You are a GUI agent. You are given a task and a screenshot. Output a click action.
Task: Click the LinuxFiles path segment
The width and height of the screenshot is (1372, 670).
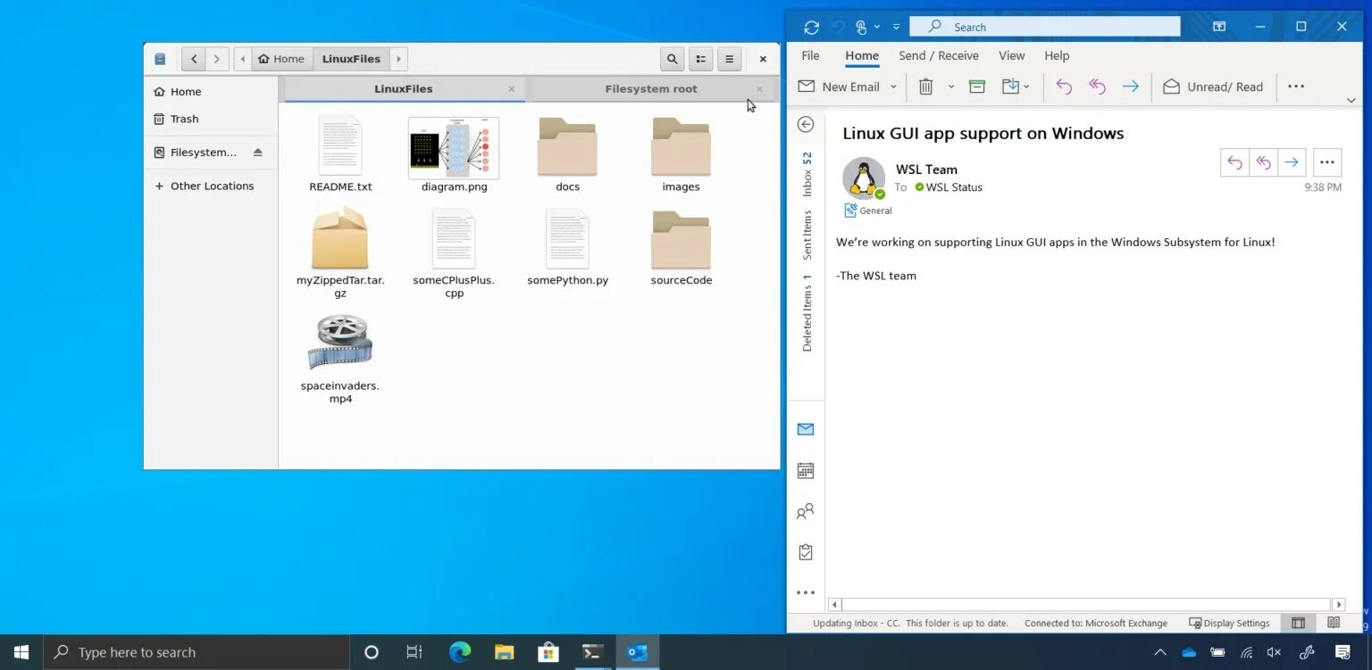click(351, 59)
